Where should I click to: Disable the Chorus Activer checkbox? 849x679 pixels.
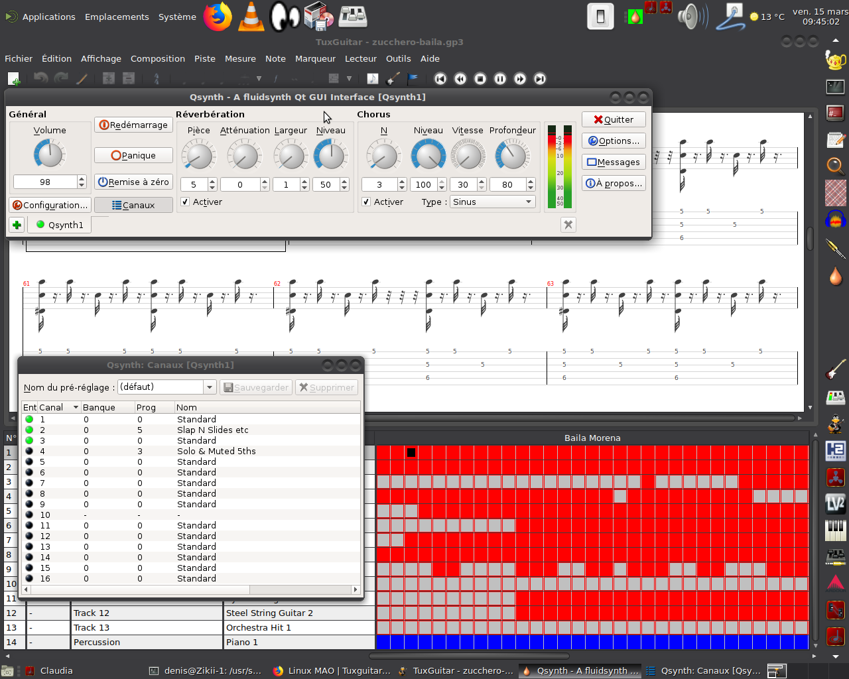tap(366, 202)
